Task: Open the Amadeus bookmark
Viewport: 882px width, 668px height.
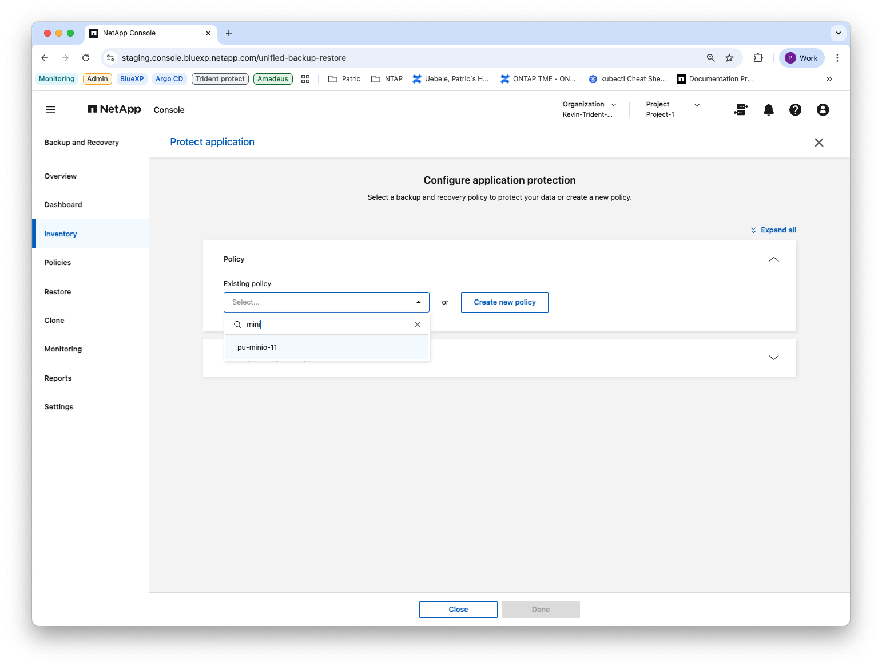Action: pyautogui.click(x=273, y=79)
